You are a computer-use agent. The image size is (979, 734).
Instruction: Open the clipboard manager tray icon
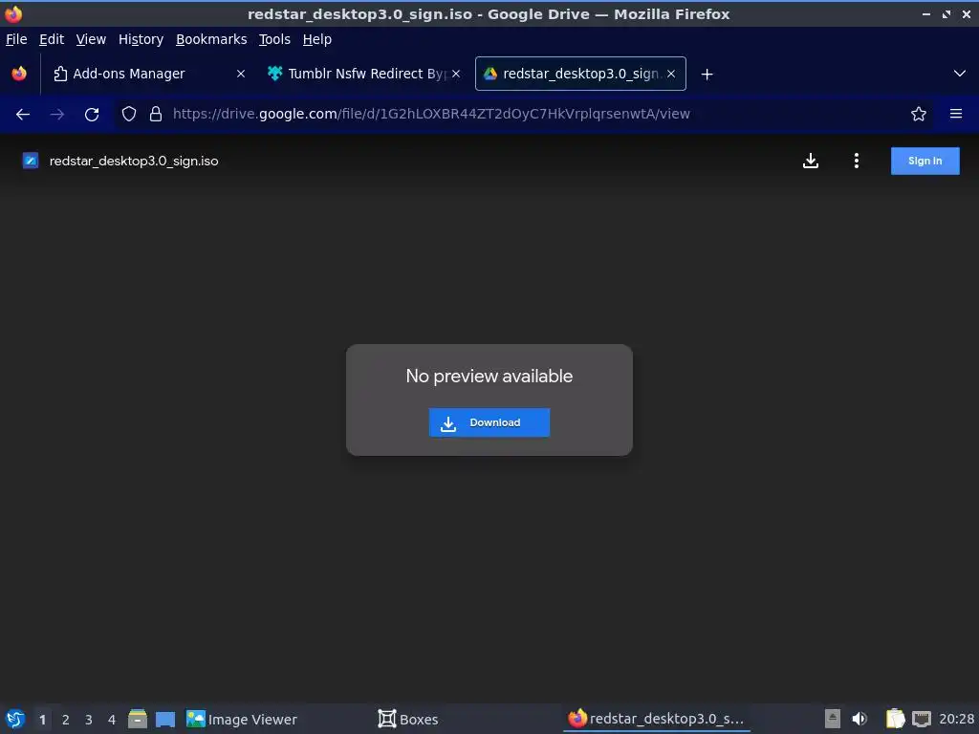tap(895, 719)
